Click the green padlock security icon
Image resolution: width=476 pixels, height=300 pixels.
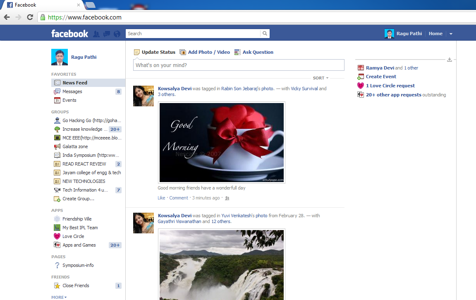click(43, 17)
